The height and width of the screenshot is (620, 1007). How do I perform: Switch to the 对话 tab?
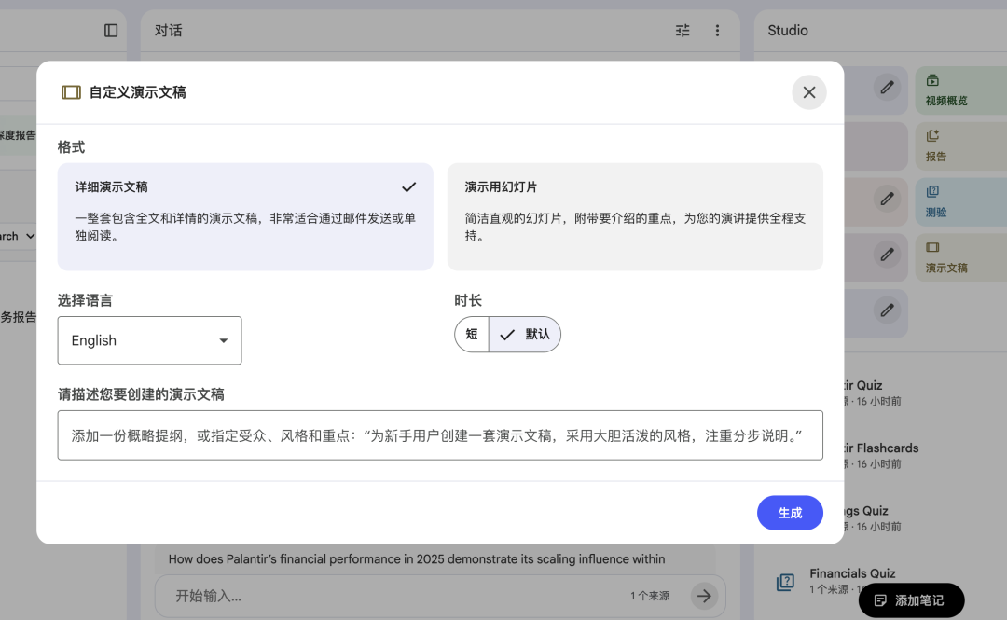(x=168, y=30)
